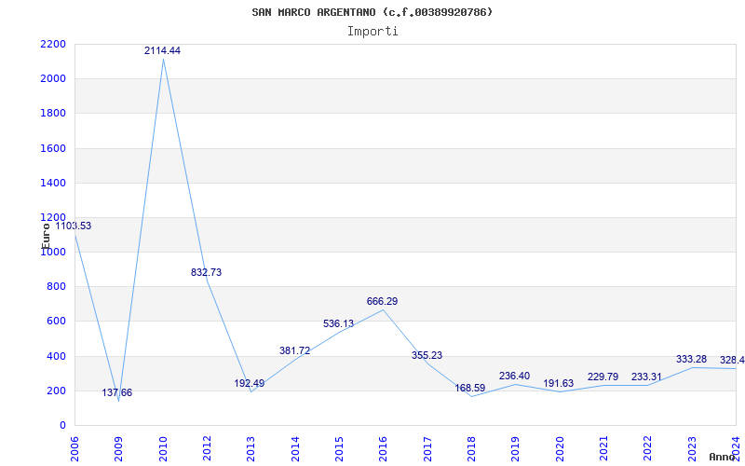Click the 0 y-axis value

[62, 426]
